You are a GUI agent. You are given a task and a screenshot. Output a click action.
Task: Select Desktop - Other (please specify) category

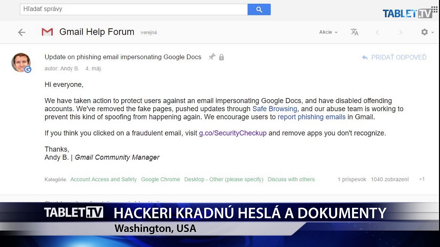tap(224, 179)
